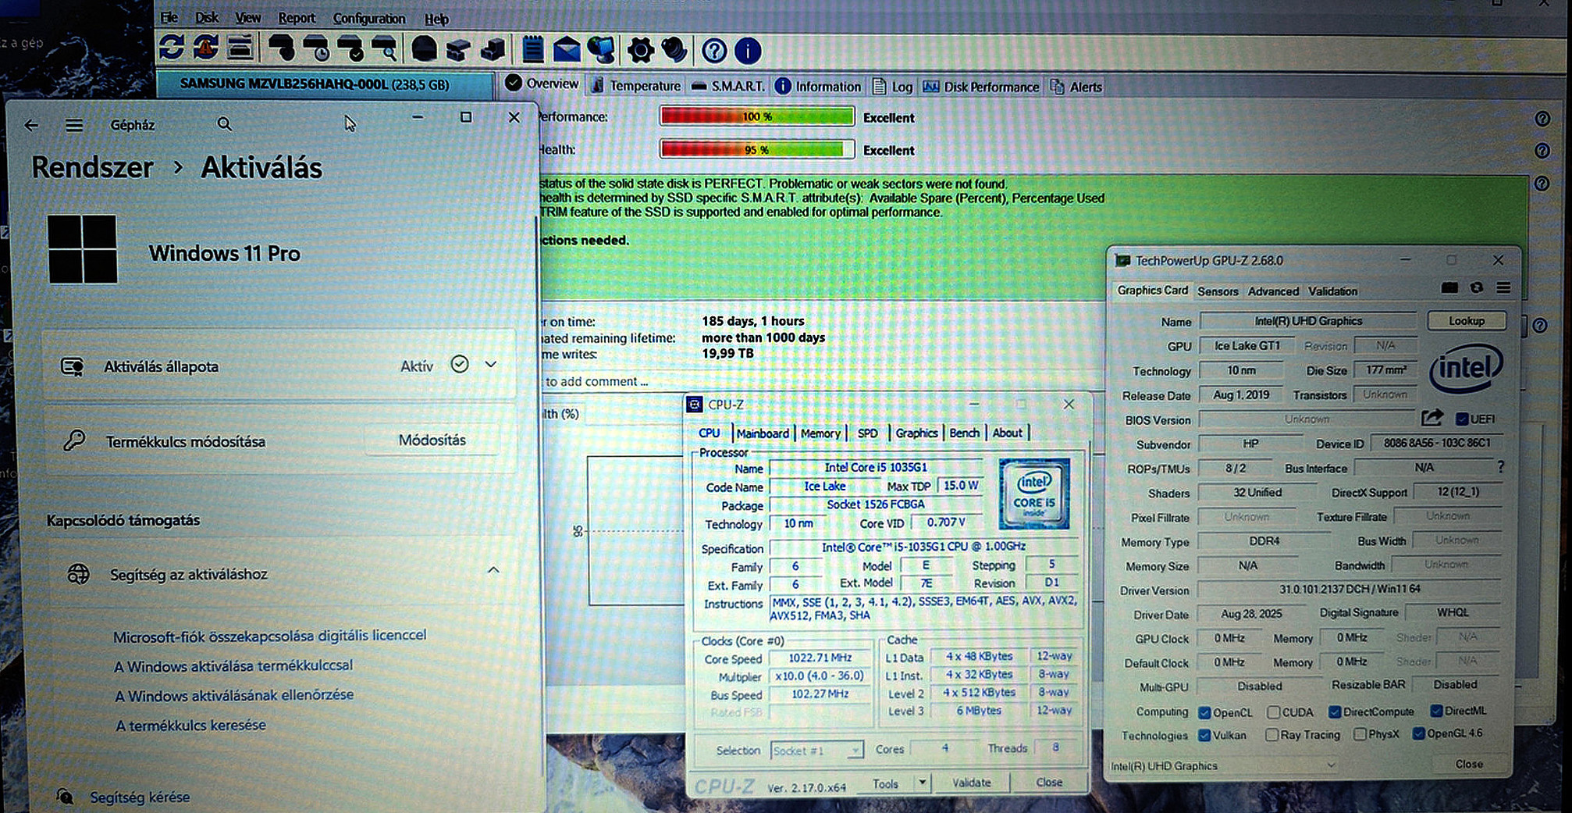Click the Intel logo in GPU-Z
1572x813 pixels.
click(1467, 369)
